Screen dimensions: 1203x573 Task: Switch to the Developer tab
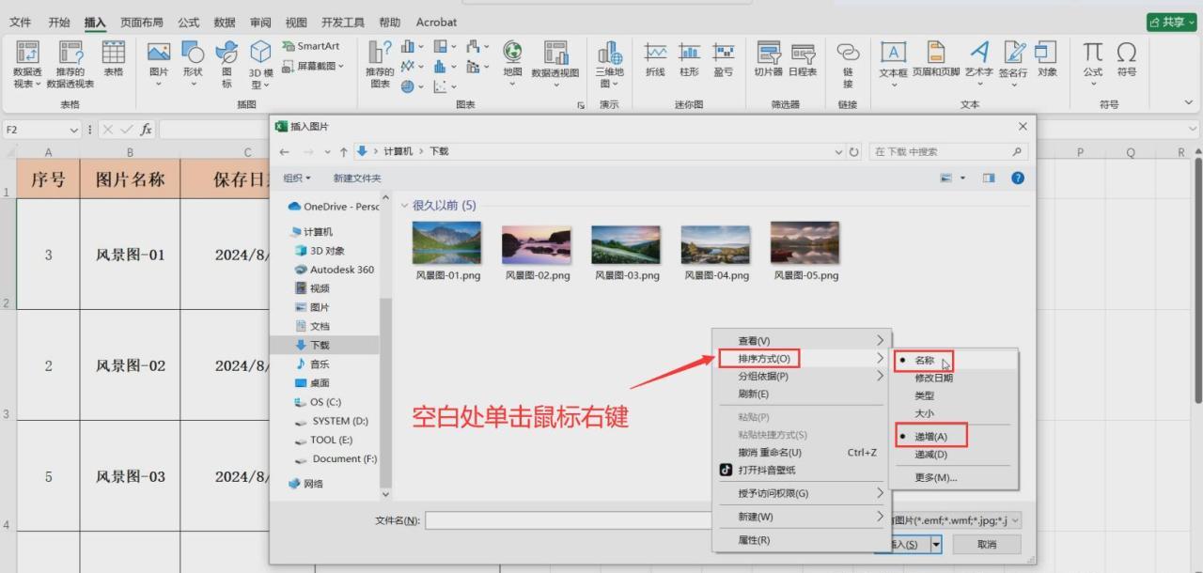click(342, 22)
